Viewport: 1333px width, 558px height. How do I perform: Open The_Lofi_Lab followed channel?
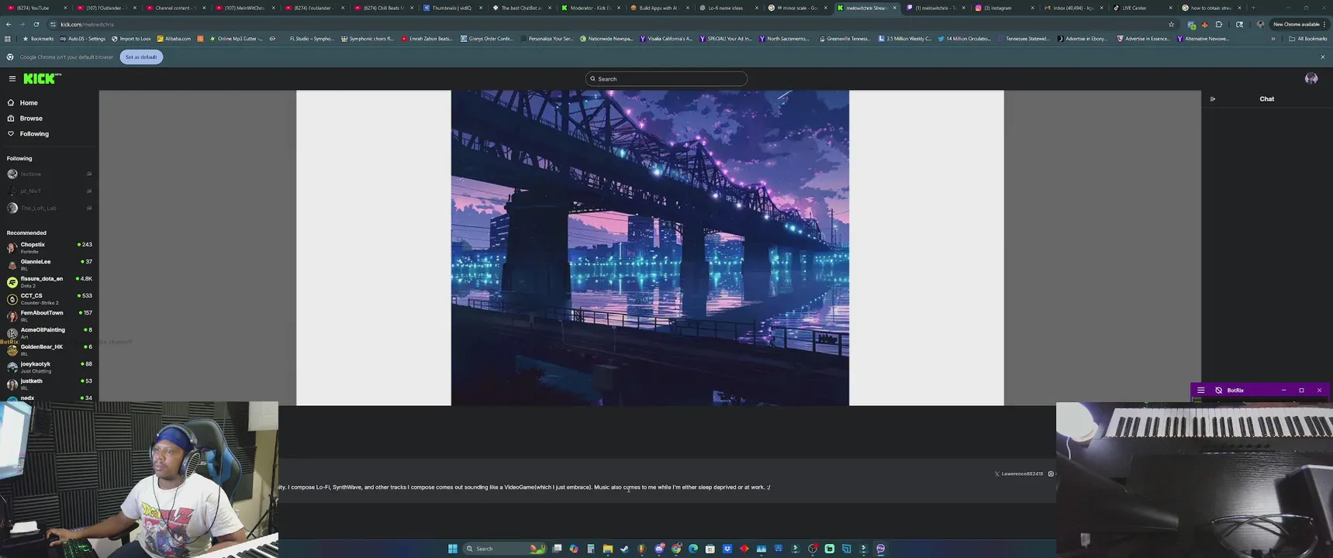49,208
